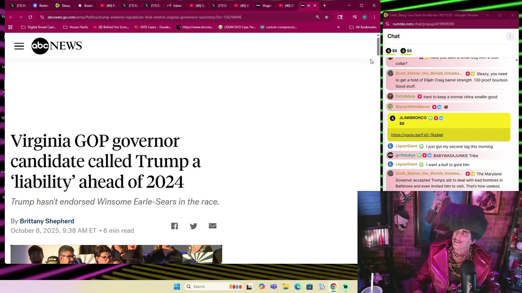Click username grrttdubya in chat

tap(405, 155)
